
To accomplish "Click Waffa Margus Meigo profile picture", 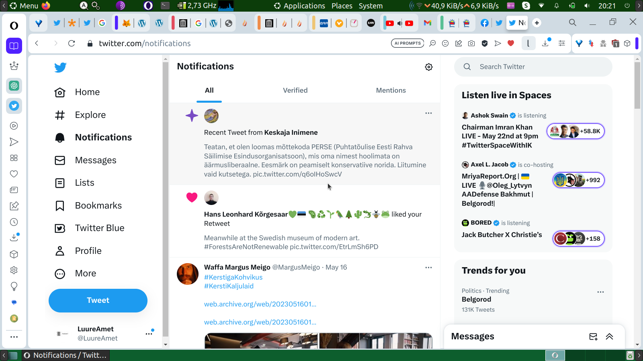I will click(188, 274).
